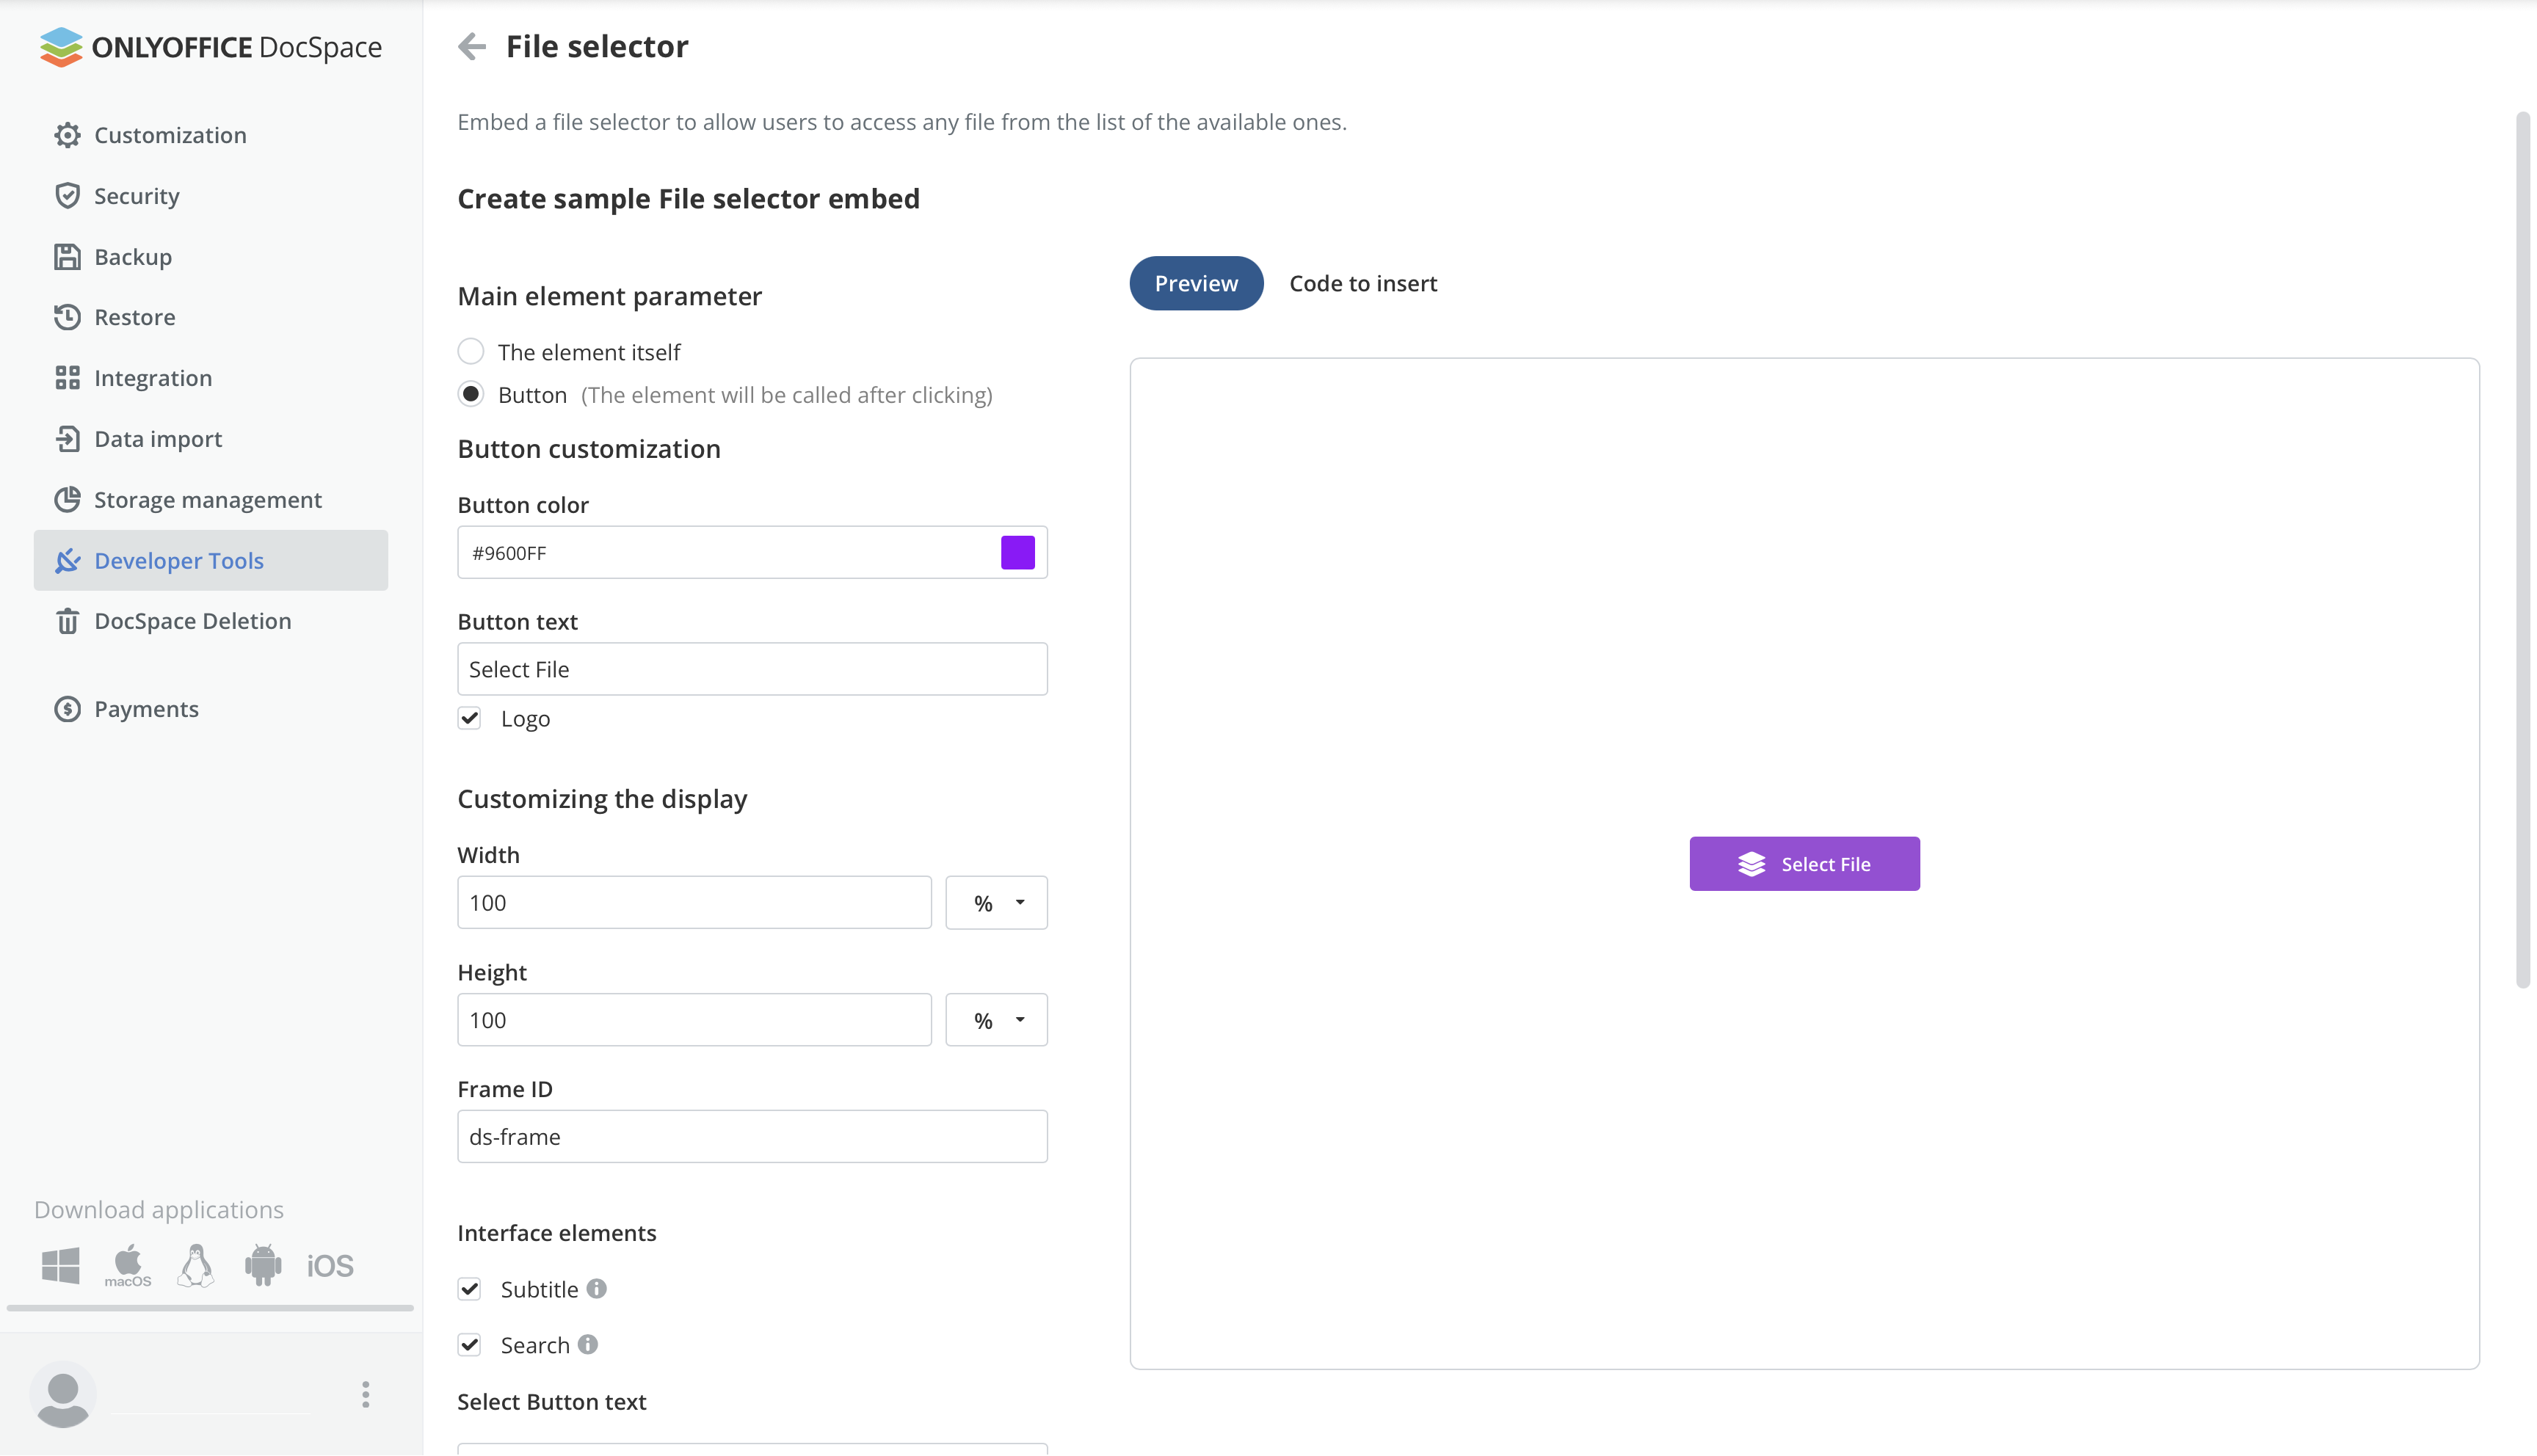Image resolution: width=2537 pixels, height=1456 pixels.
Task: Click the back arrow beside File selector
Action: (471, 47)
